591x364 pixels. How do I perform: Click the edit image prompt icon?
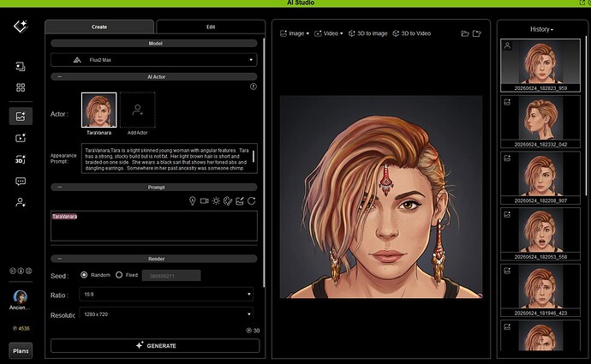coord(240,200)
